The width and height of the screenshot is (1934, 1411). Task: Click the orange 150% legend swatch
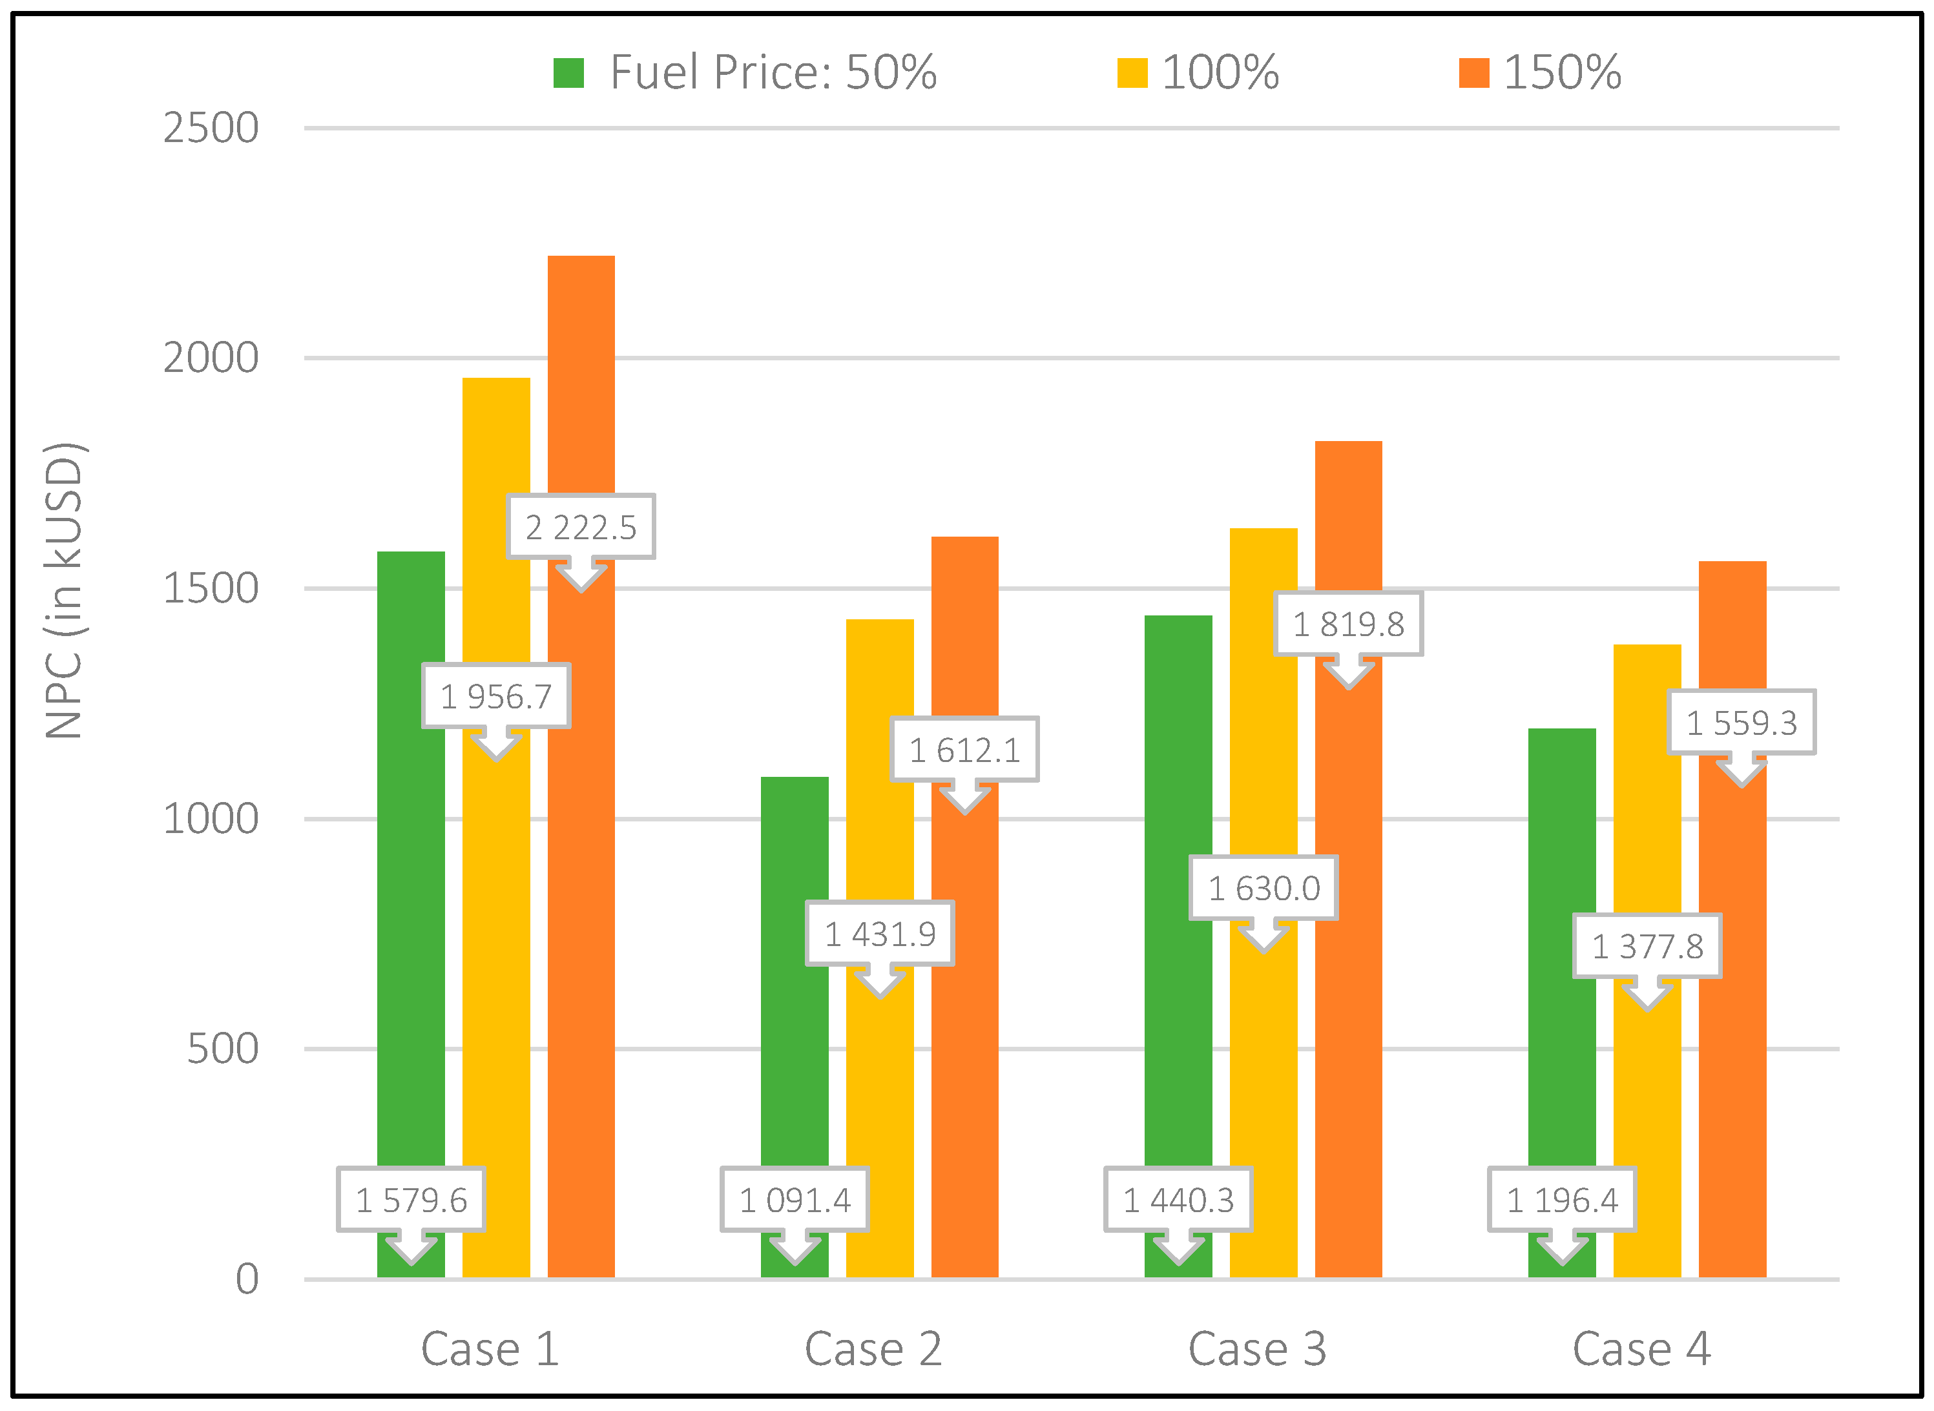coord(1473,72)
